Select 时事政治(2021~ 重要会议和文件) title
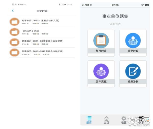 40,20
